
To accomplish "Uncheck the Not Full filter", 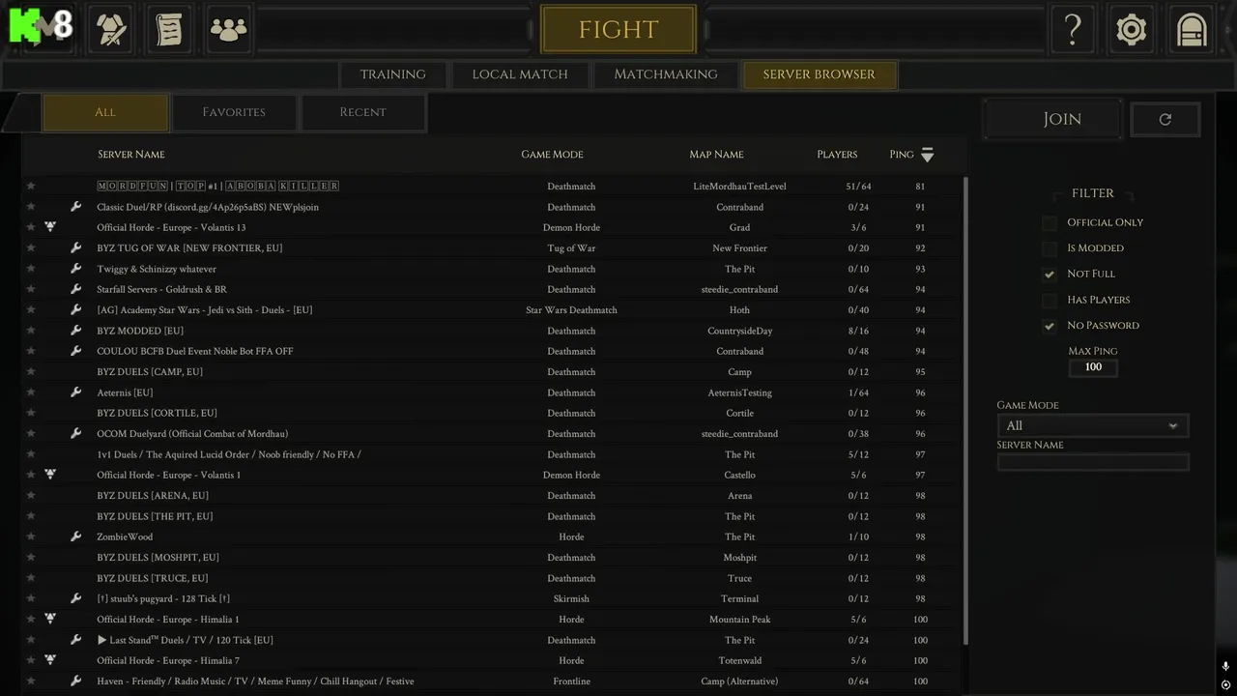I will coord(1050,274).
